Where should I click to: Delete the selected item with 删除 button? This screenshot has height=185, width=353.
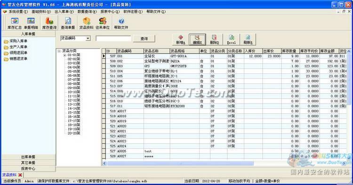click(214, 40)
